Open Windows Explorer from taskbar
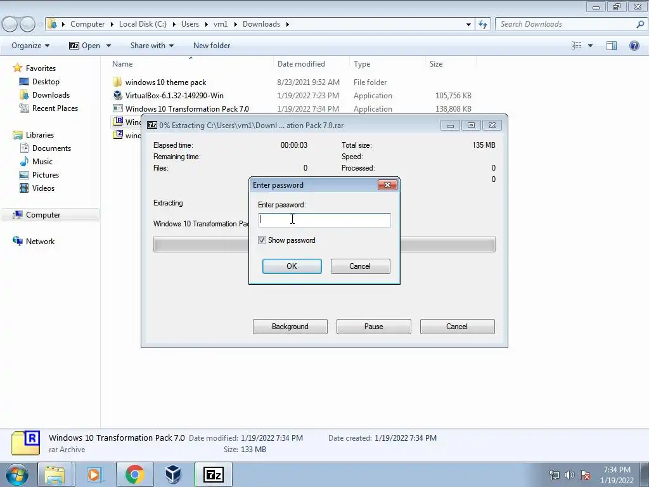 pyautogui.click(x=55, y=474)
